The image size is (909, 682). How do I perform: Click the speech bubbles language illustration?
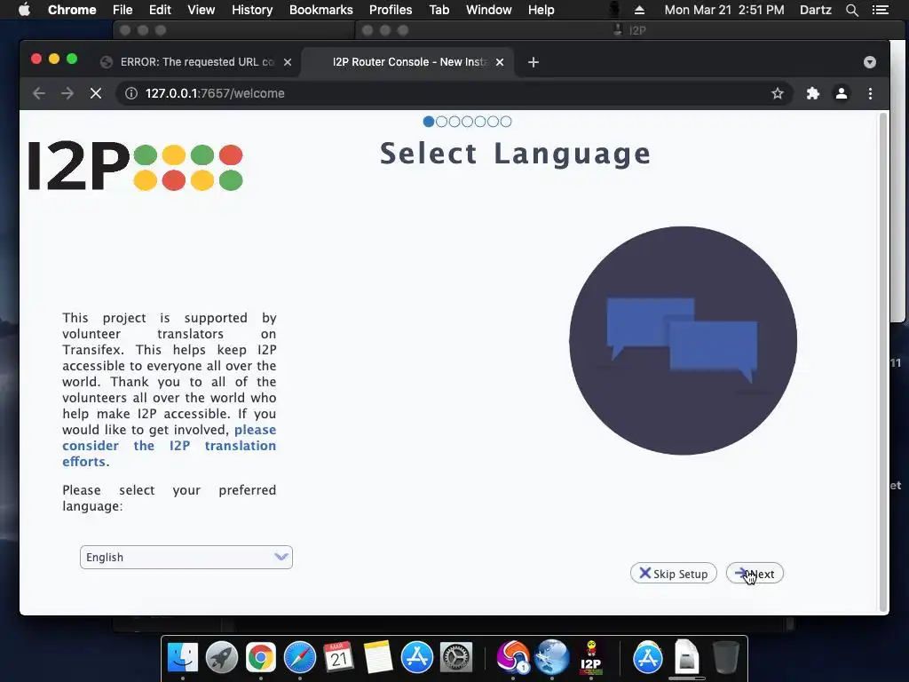click(683, 340)
